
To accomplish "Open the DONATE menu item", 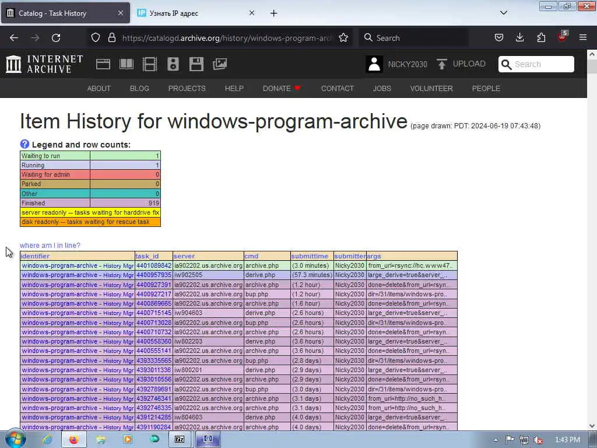I will coord(282,89).
